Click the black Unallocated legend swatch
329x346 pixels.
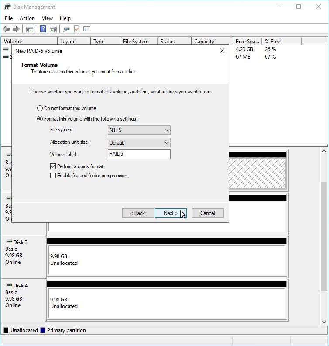pos(6,330)
